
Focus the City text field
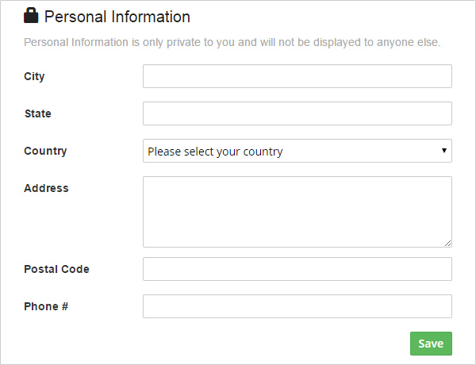tap(297, 76)
